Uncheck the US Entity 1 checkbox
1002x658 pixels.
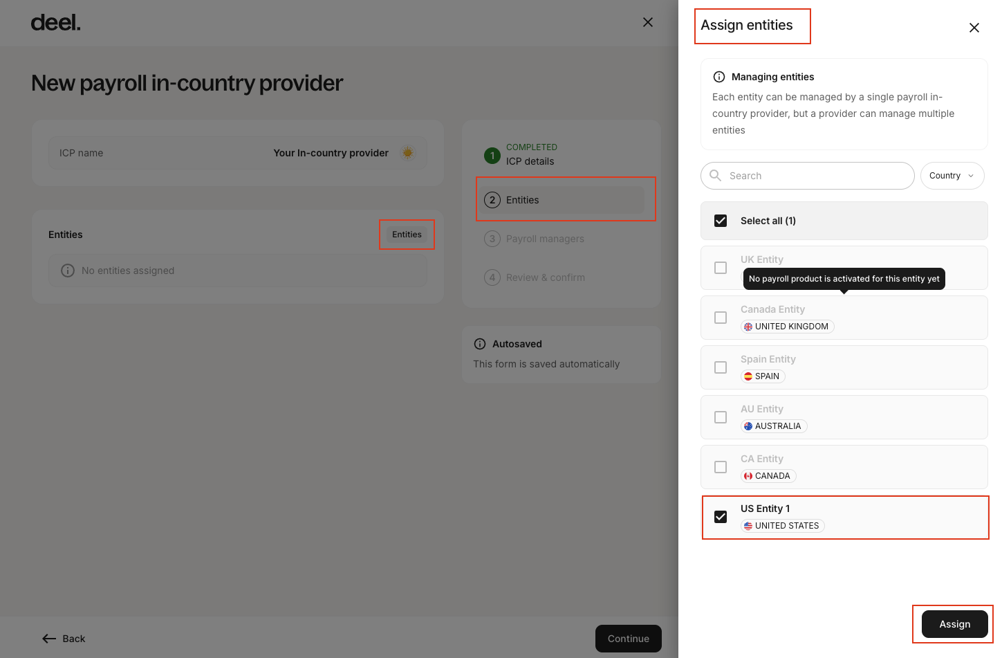tap(721, 517)
